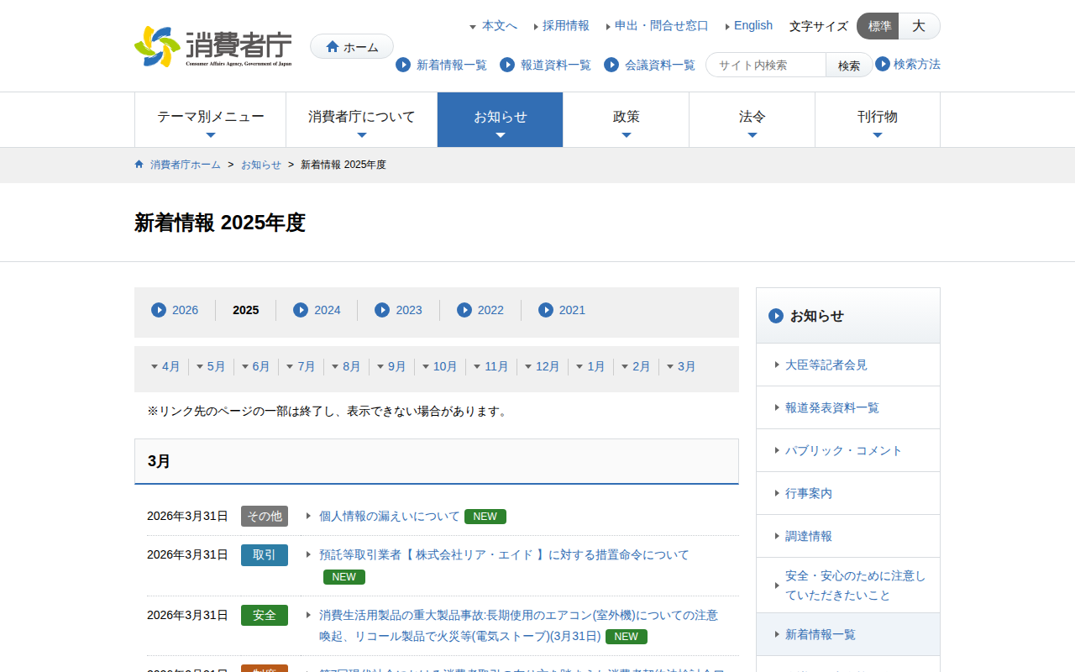Switch text size to 大
The width and height of the screenshot is (1075, 672).
[919, 26]
